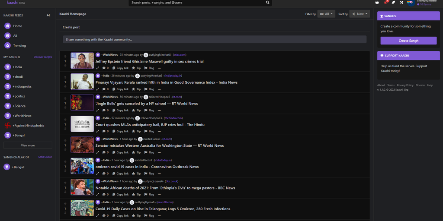Open comments on Pinarayi Vijayan post
This screenshot has height=221, width=443.
(x=106, y=89)
